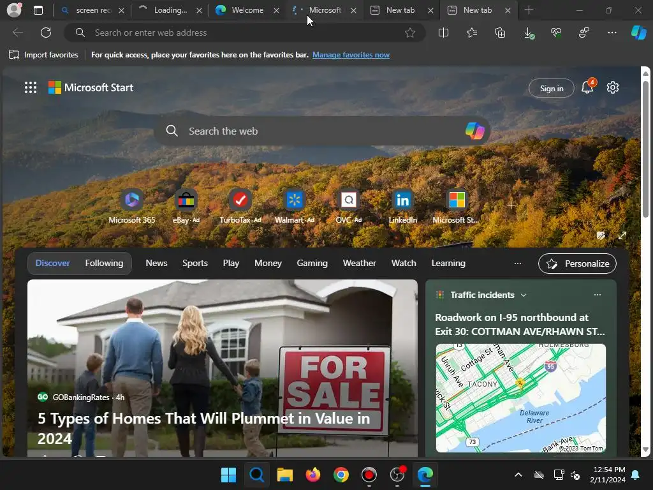Open the Microsoft 365 quick link
The height and width of the screenshot is (490, 653).
tap(131, 207)
